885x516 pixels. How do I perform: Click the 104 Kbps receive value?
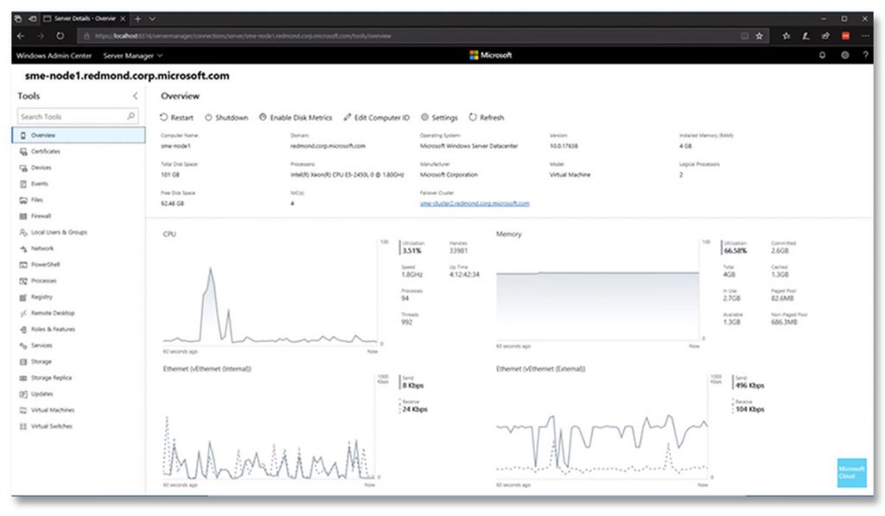[749, 410]
